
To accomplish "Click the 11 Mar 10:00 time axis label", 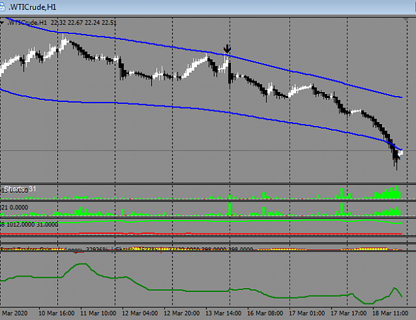I will (98, 313).
